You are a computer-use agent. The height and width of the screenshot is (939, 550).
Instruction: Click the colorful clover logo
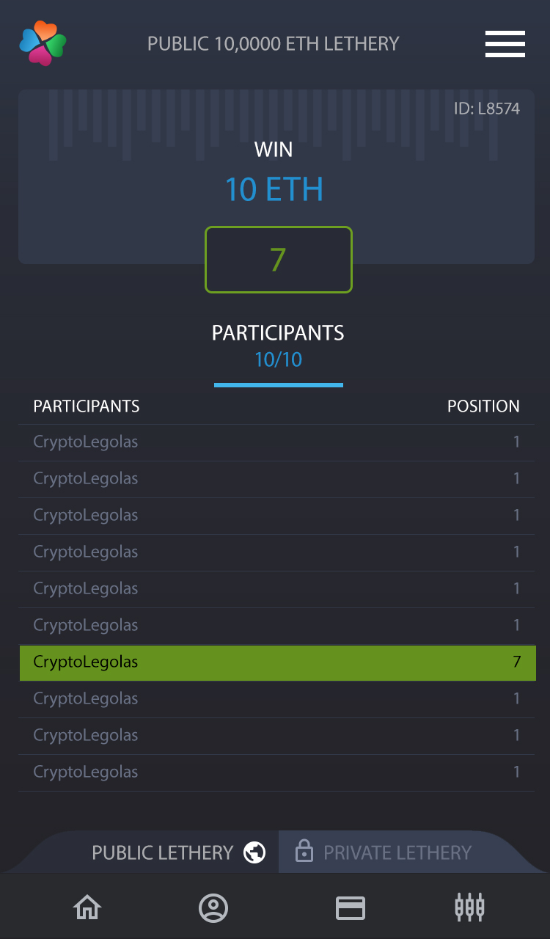(x=43, y=43)
